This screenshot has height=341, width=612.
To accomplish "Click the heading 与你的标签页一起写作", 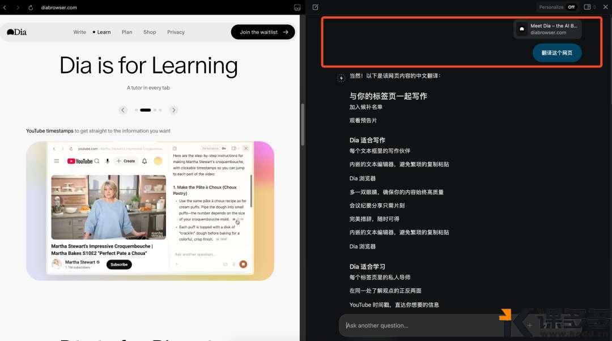I will coord(388,96).
